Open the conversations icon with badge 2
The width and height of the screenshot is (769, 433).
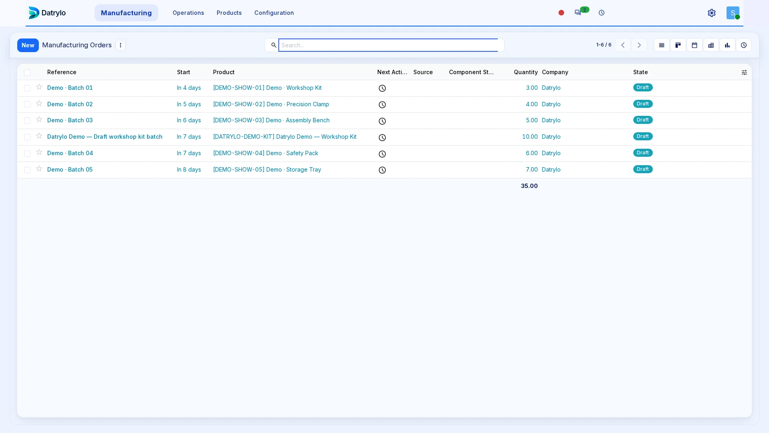click(x=578, y=12)
